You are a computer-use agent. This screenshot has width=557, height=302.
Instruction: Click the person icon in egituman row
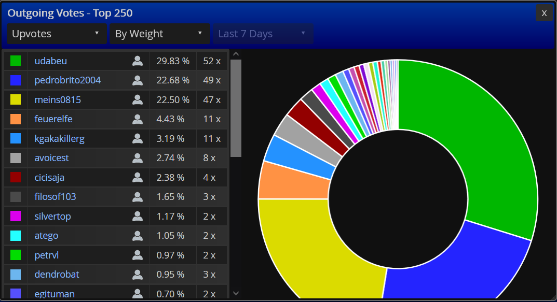(138, 294)
